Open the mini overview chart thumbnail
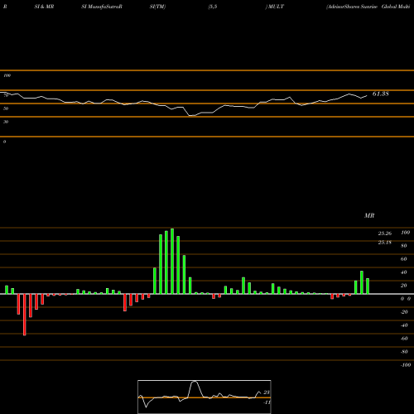Viewport: 414px width, 414px height. tap(205, 397)
